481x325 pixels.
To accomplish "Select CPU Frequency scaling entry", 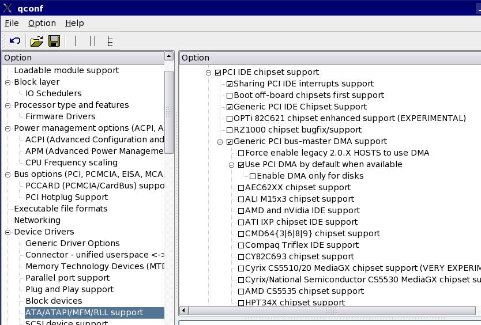I will tap(72, 162).
